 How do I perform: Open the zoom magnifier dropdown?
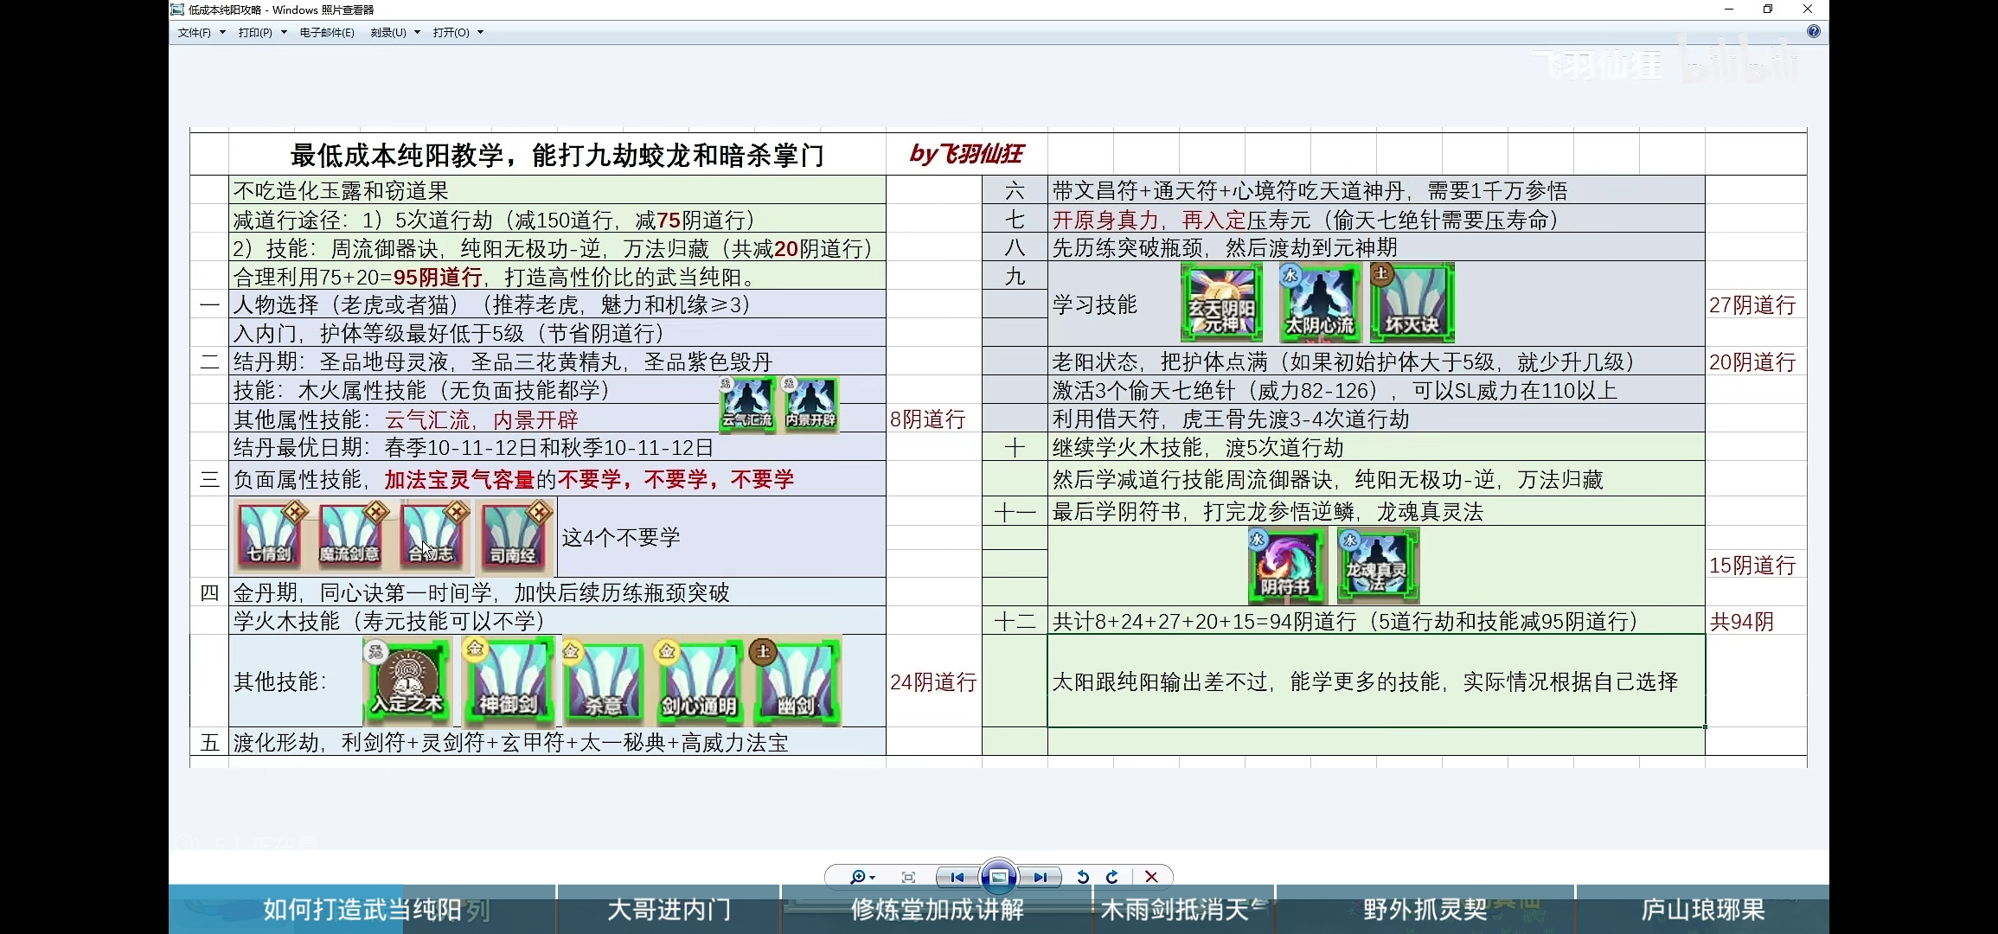pos(862,877)
